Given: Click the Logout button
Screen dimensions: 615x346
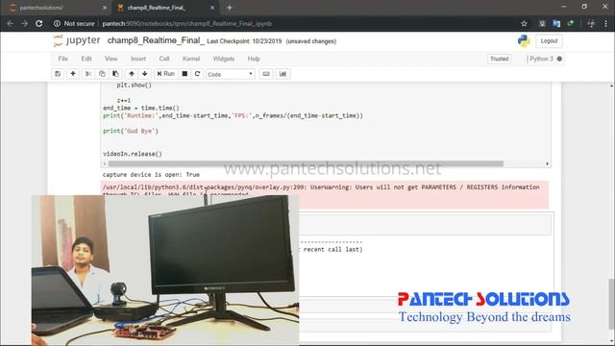Looking at the screenshot, I should coord(549,41).
